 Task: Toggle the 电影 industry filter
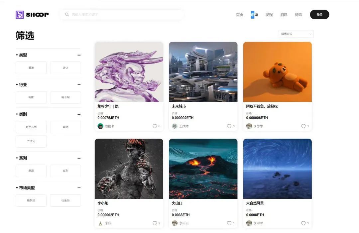point(31,97)
